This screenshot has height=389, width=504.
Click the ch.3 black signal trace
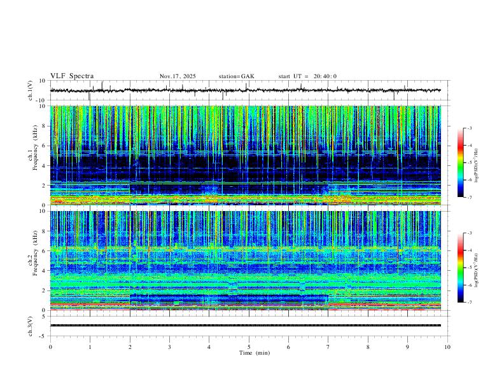245,325
